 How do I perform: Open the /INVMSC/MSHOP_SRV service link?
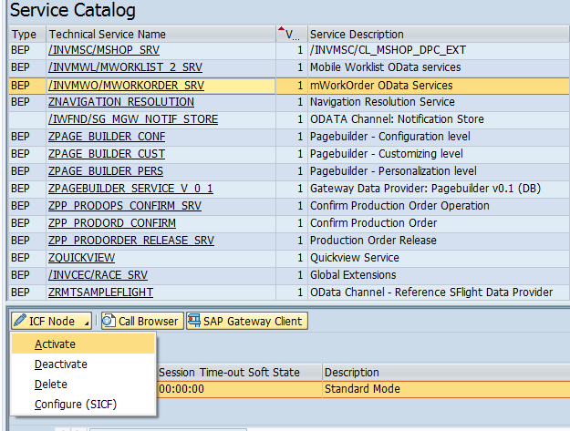coord(101,50)
